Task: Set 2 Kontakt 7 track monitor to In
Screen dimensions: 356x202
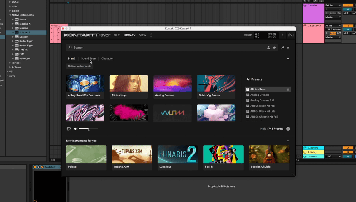Action: 327,33
